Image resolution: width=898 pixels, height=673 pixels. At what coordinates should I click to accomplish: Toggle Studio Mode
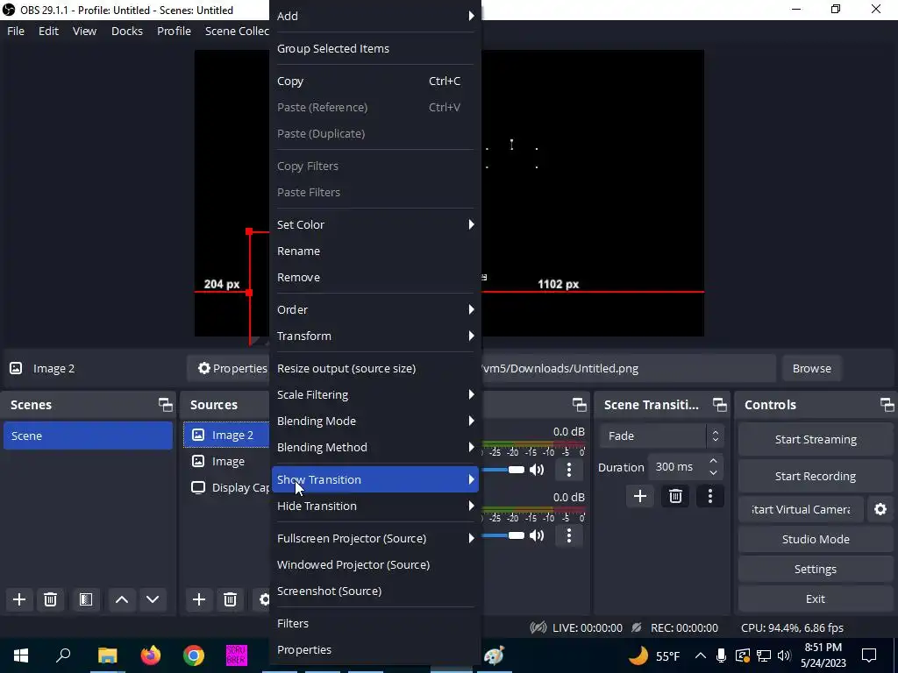pos(815,539)
